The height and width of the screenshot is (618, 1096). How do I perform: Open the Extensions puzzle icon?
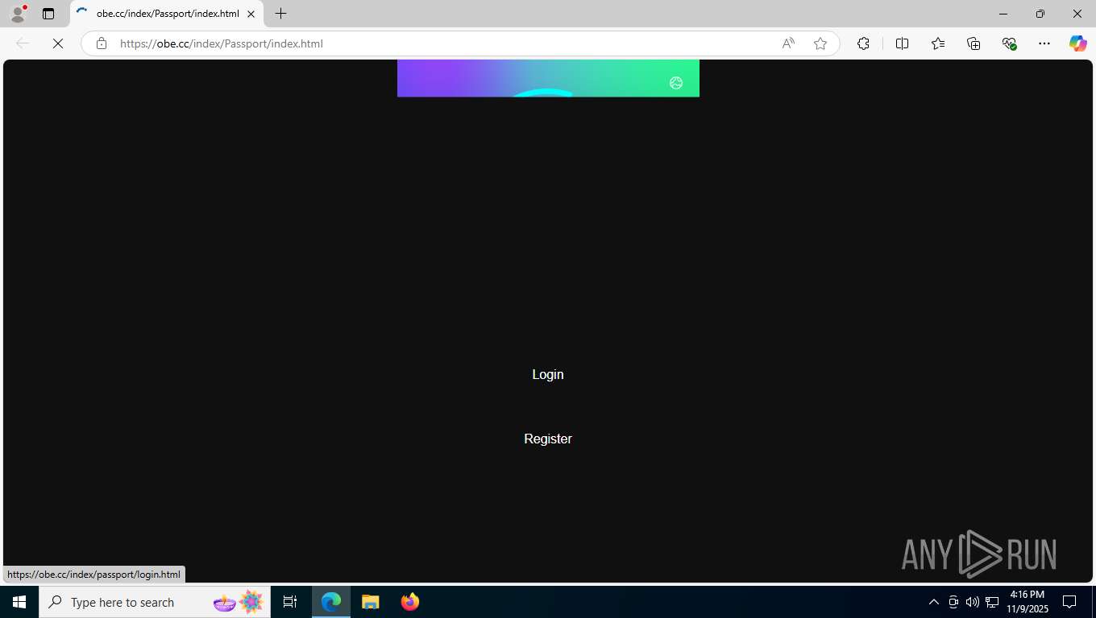[x=863, y=43]
